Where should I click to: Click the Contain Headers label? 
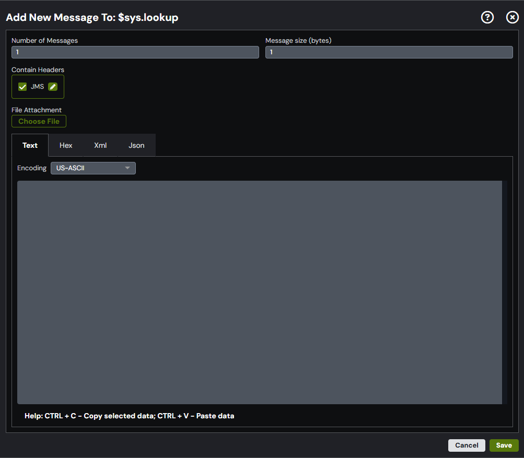coord(38,70)
